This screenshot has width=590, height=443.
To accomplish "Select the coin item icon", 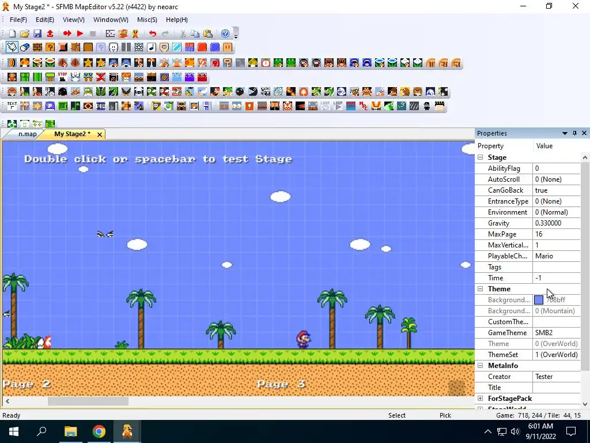I will (x=12, y=63).
